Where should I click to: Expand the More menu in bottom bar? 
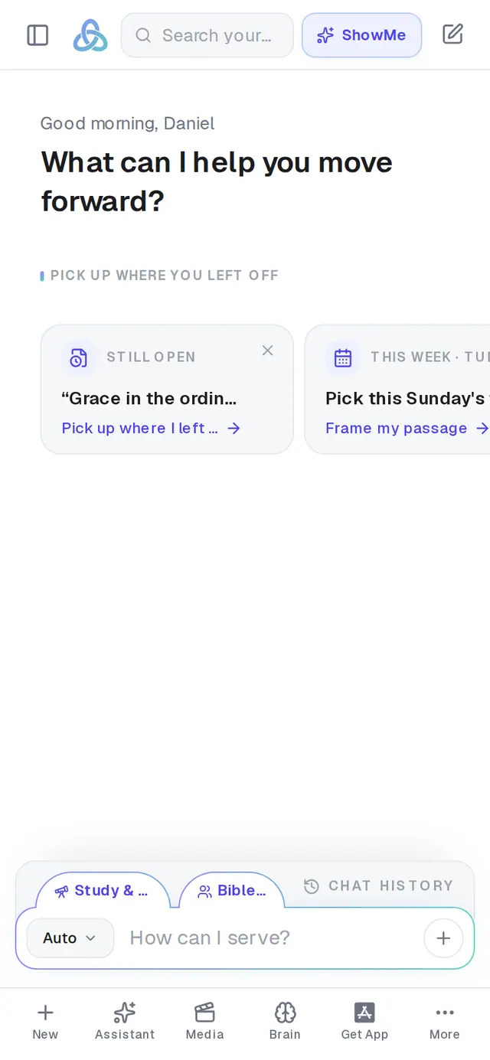click(x=445, y=1022)
